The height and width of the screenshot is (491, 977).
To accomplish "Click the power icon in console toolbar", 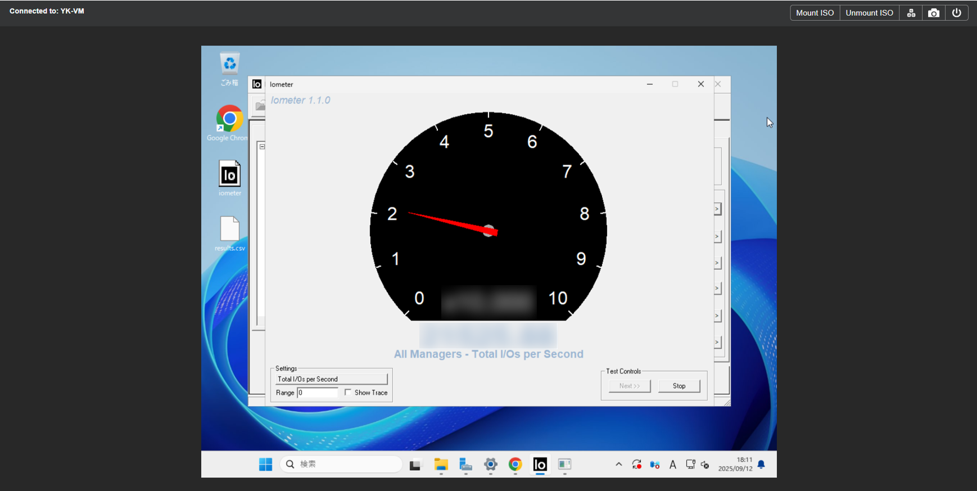I will (x=957, y=13).
